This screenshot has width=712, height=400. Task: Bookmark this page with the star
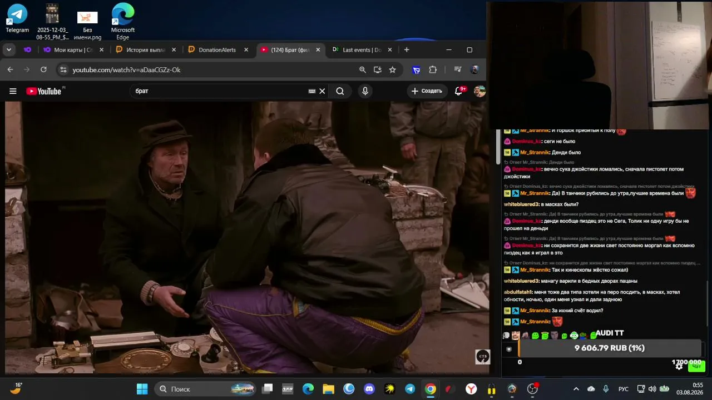pos(393,69)
